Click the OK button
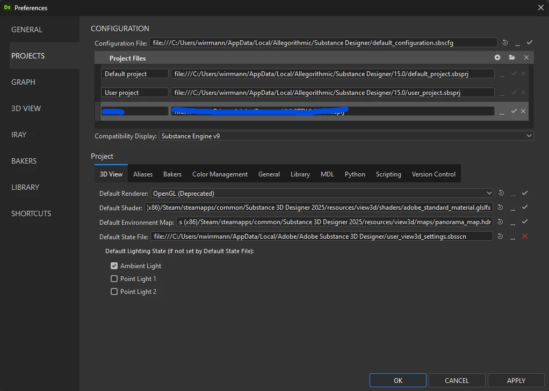Screen dimensions: 549x391 coord(398,380)
